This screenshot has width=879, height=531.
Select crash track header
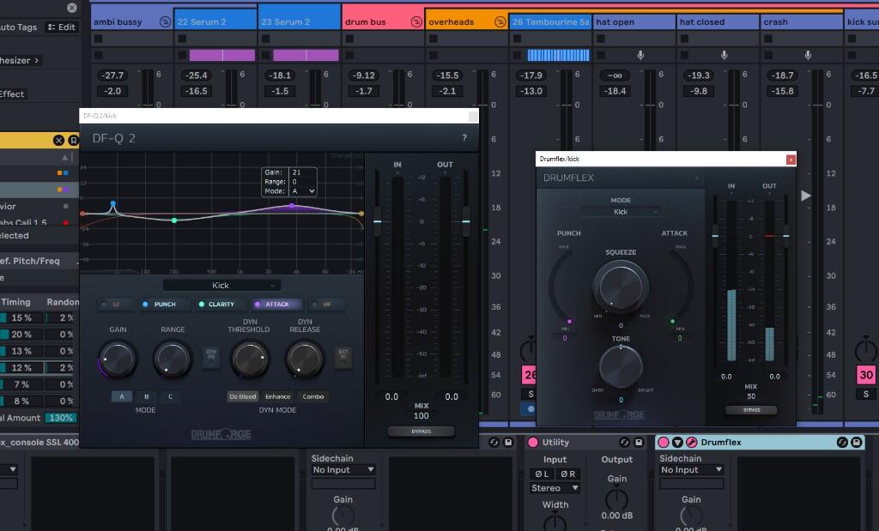802,21
